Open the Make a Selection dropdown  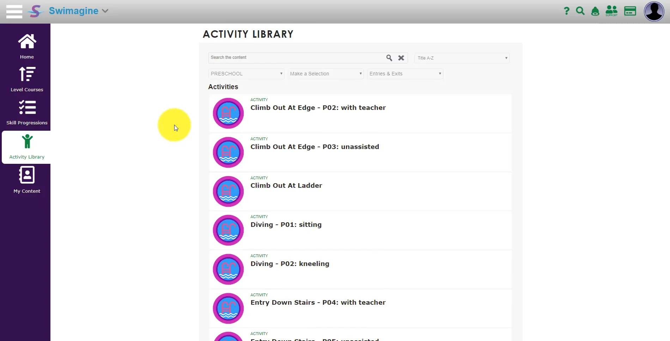pyautogui.click(x=325, y=74)
